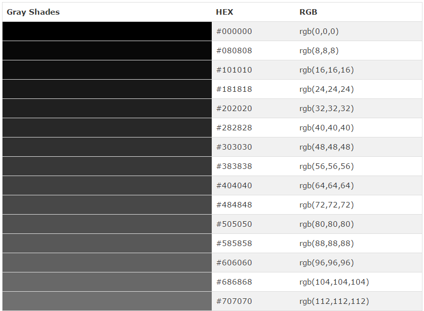Image resolution: width=424 pixels, height=311 pixels.
Task: Click the RGB column header
Action: (308, 12)
